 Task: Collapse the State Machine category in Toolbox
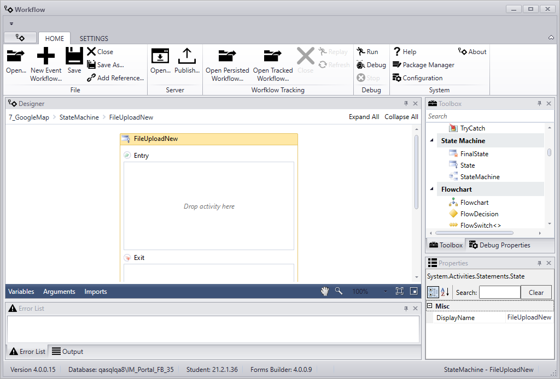pos(431,140)
